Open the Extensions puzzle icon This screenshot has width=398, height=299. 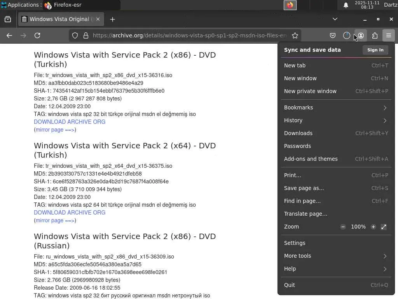click(x=375, y=35)
